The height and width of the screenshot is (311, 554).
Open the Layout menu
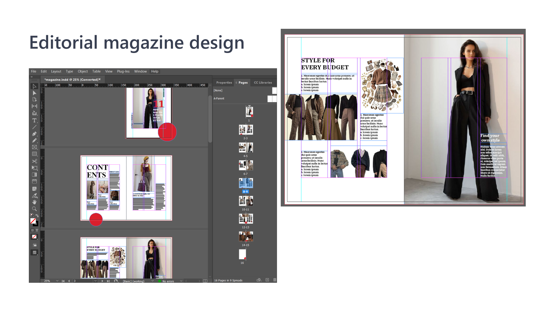click(x=56, y=71)
